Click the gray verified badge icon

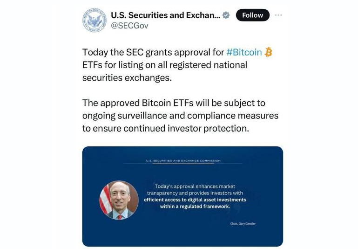click(226, 15)
